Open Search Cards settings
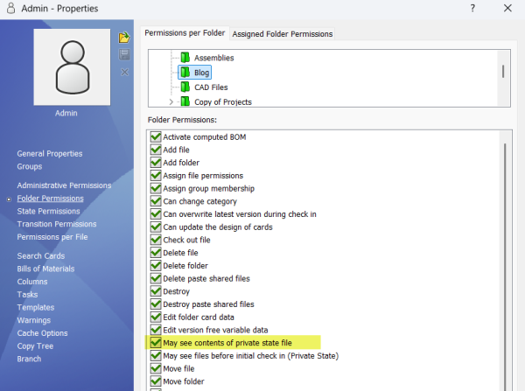 [41, 256]
